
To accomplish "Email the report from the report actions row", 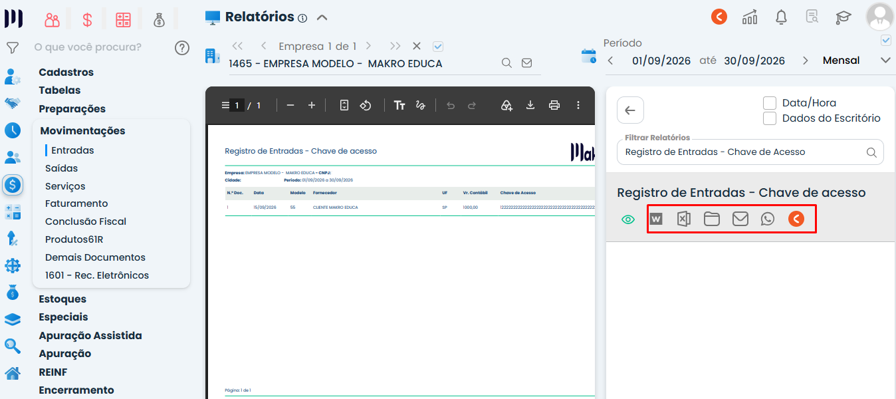I will pyautogui.click(x=740, y=219).
